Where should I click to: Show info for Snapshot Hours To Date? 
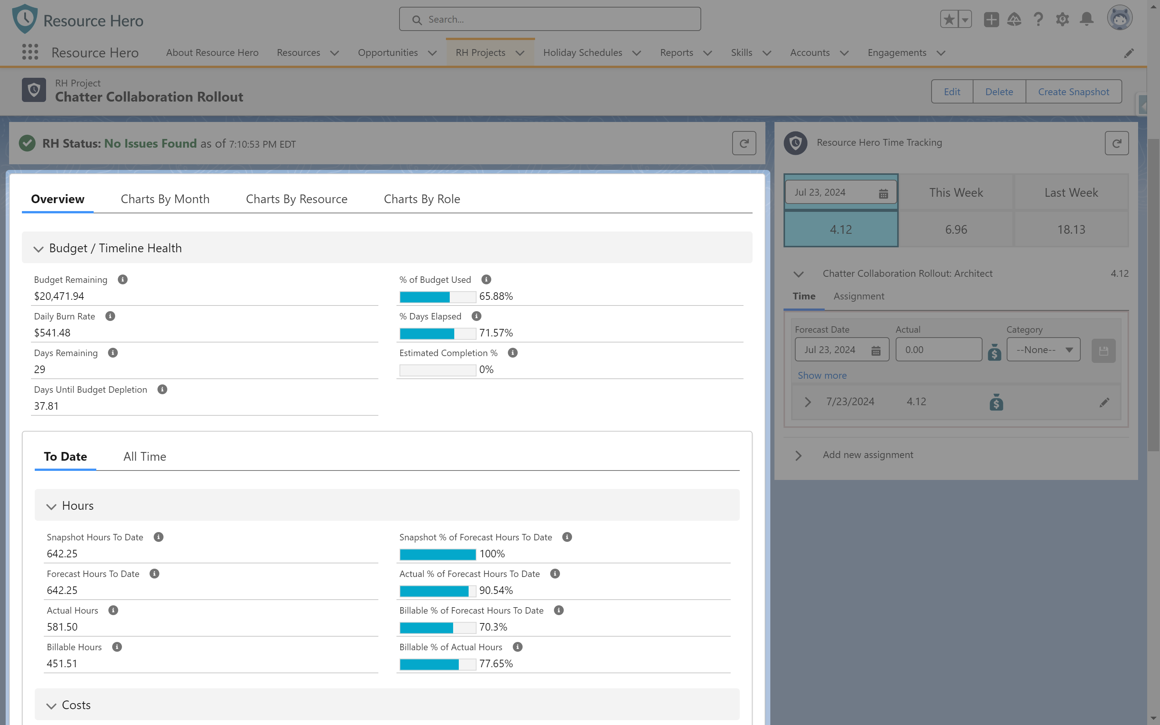pyautogui.click(x=159, y=537)
